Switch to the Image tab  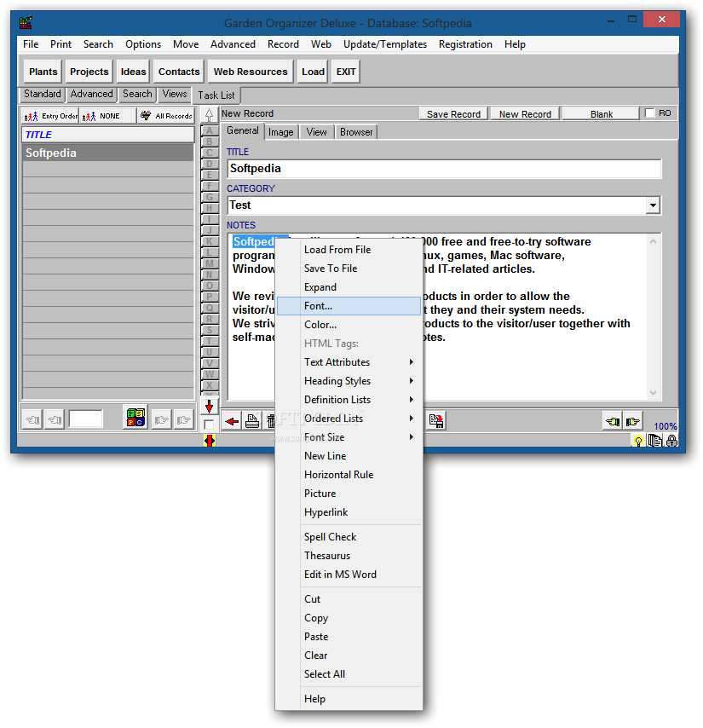click(x=280, y=132)
